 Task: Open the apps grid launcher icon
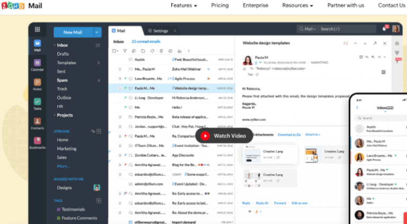pyautogui.click(x=38, y=30)
